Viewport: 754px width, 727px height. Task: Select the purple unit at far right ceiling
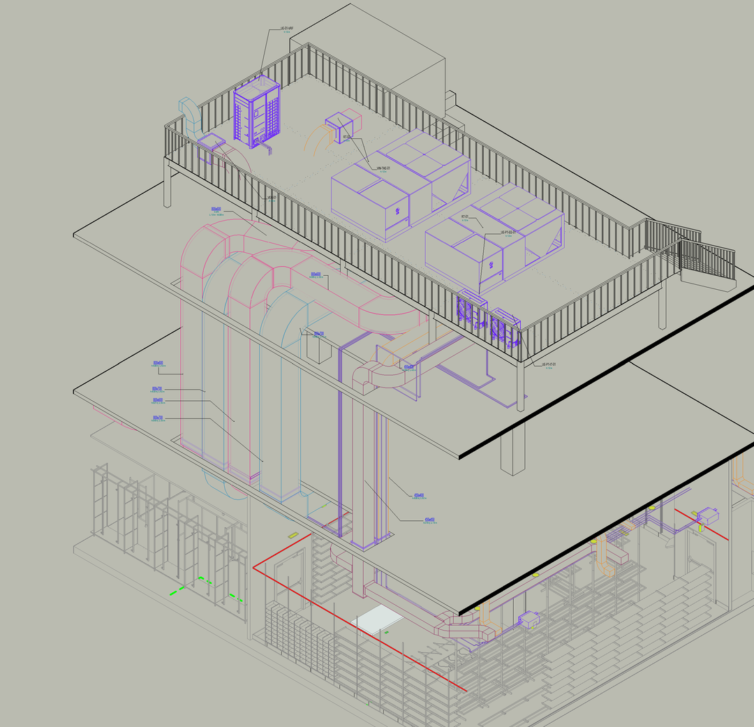pos(707,516)
